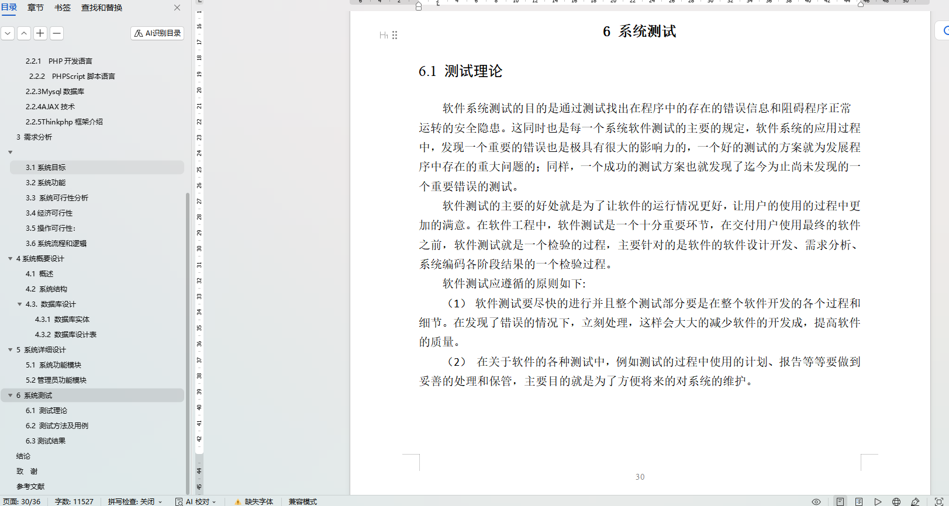Click the eye protection mode icon

[816, 501]
